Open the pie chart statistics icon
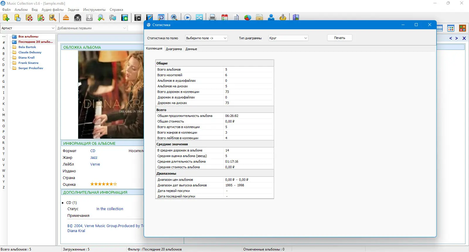The height and width of the screenshot is (252, 469). tap(248, 18)
